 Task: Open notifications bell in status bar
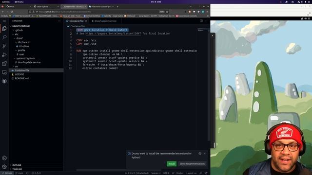[206, 173]
